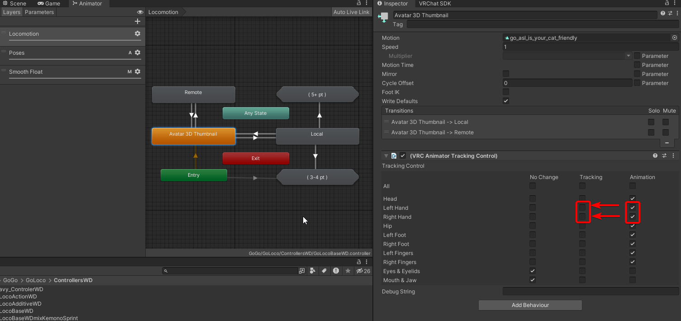Toggle the Auto Live Link button
681x321 pixels.
[351, 12]
